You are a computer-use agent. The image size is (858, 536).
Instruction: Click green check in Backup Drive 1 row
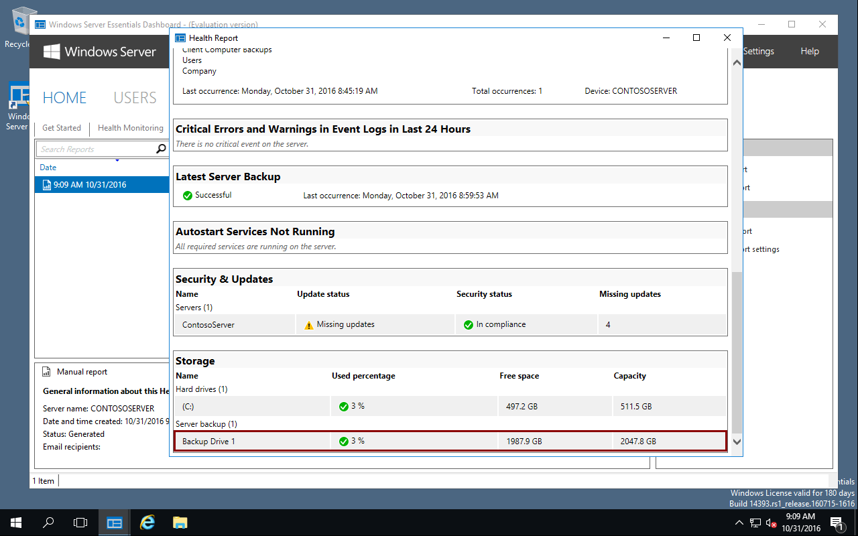click(x=344, y=442)
